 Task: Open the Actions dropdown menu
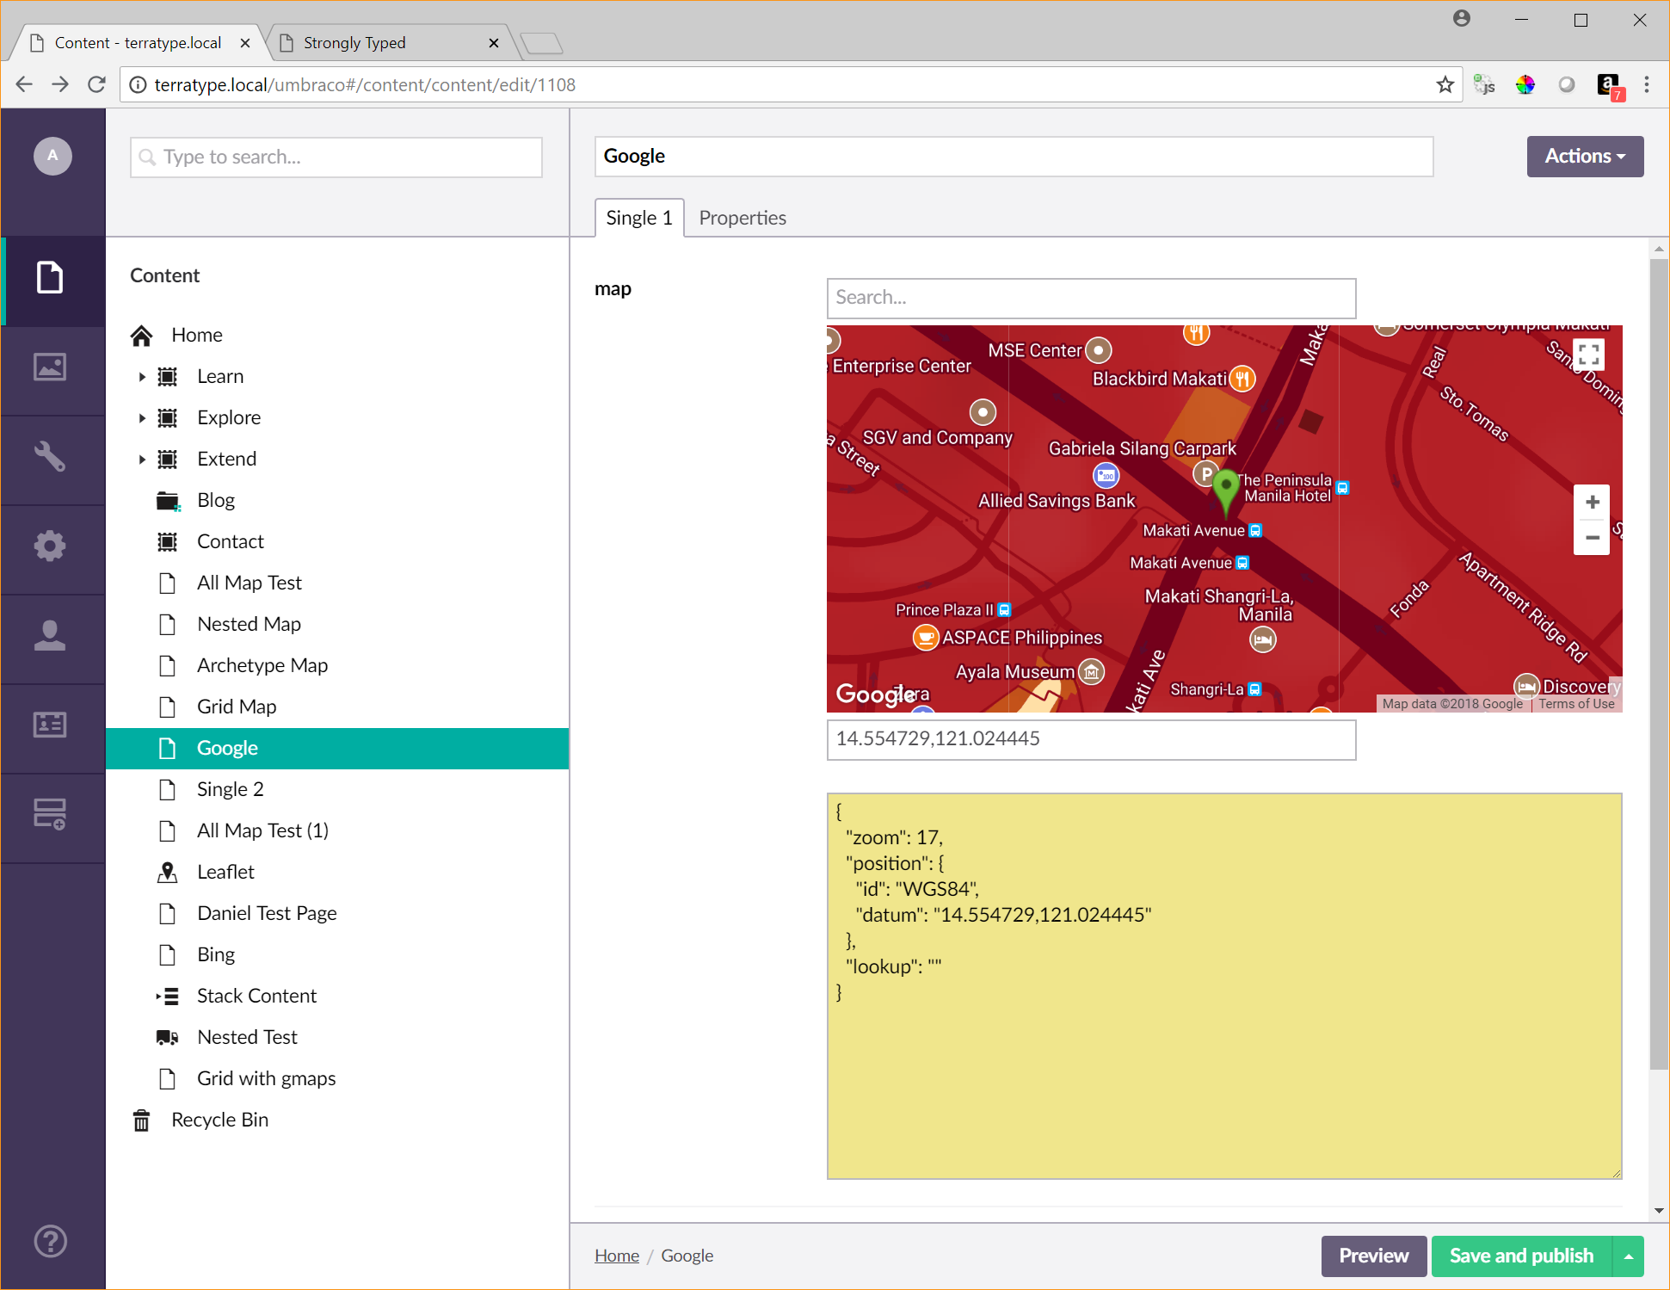[1585, 156]
